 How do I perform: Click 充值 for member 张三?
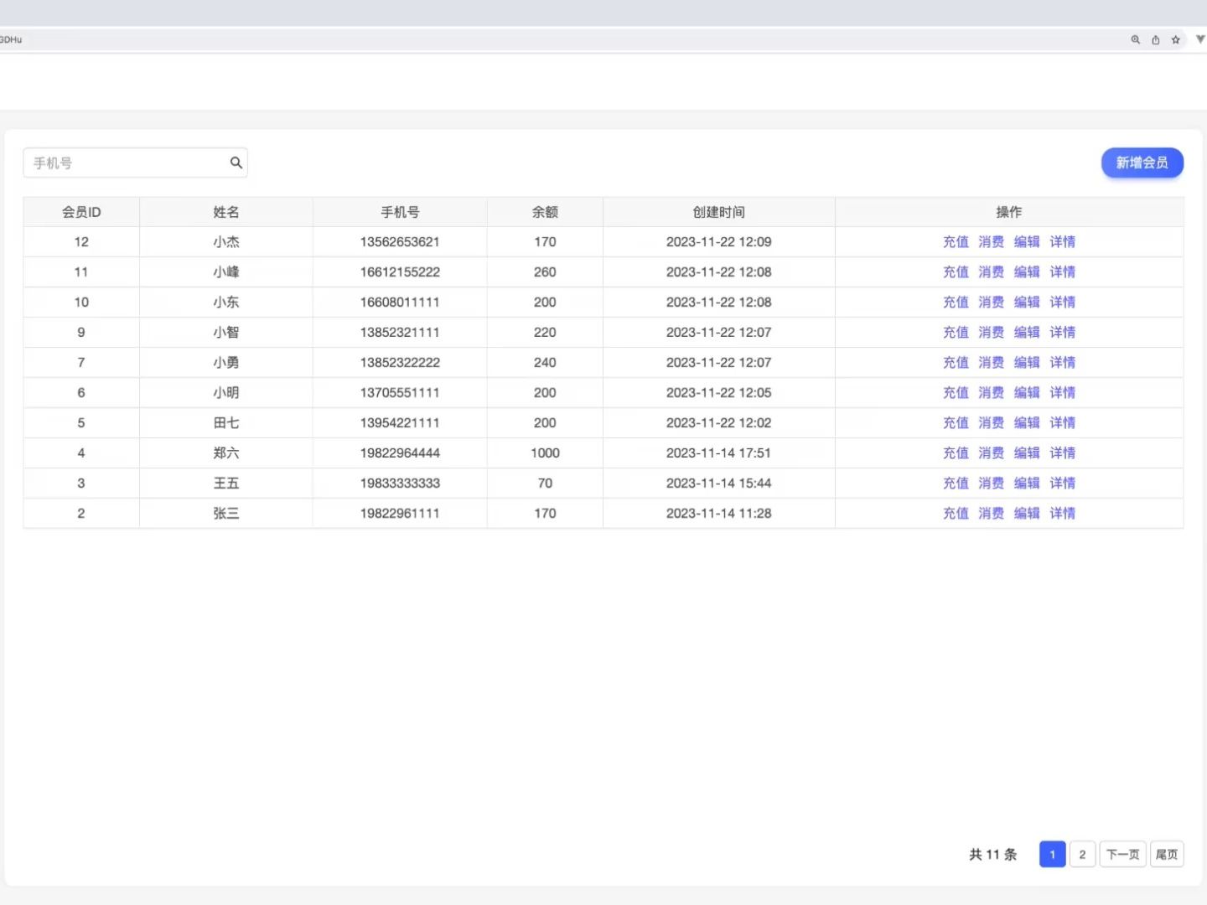[956, 513]
